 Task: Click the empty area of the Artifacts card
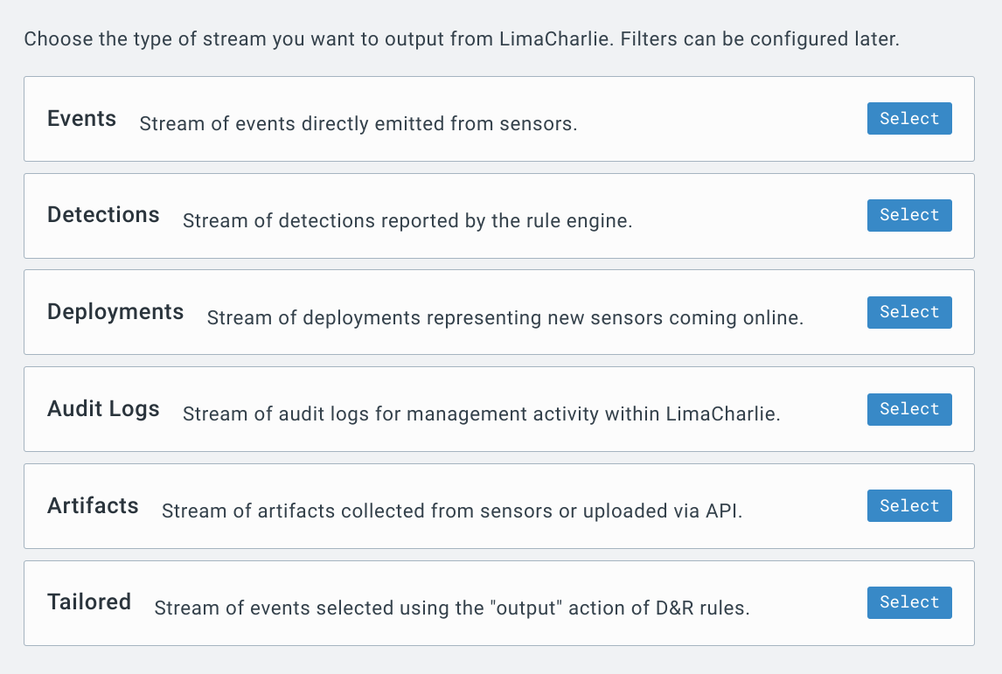point(805,506)
